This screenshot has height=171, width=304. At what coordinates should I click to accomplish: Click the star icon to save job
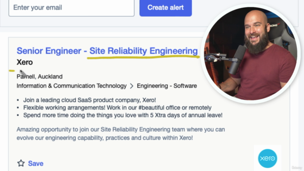tap(21, 163)
